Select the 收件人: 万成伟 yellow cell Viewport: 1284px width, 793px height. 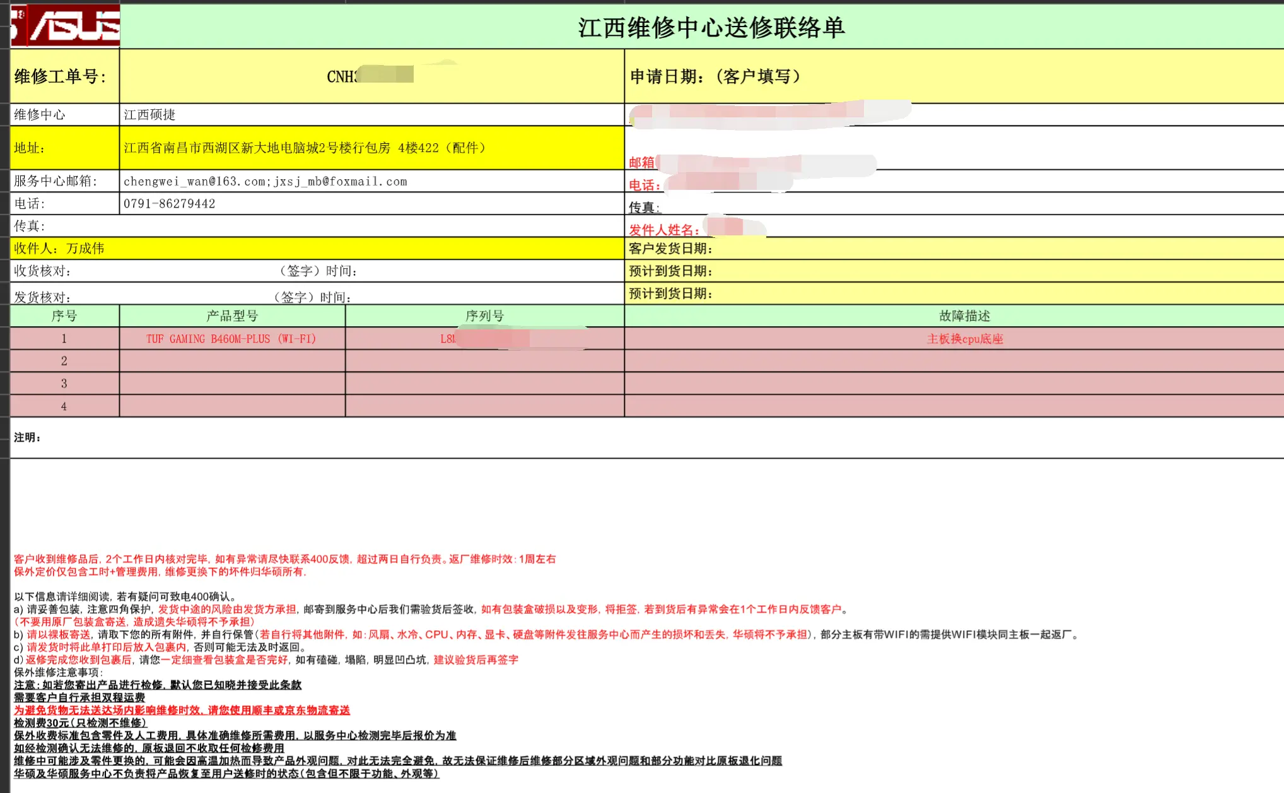(x=317, y=249)
